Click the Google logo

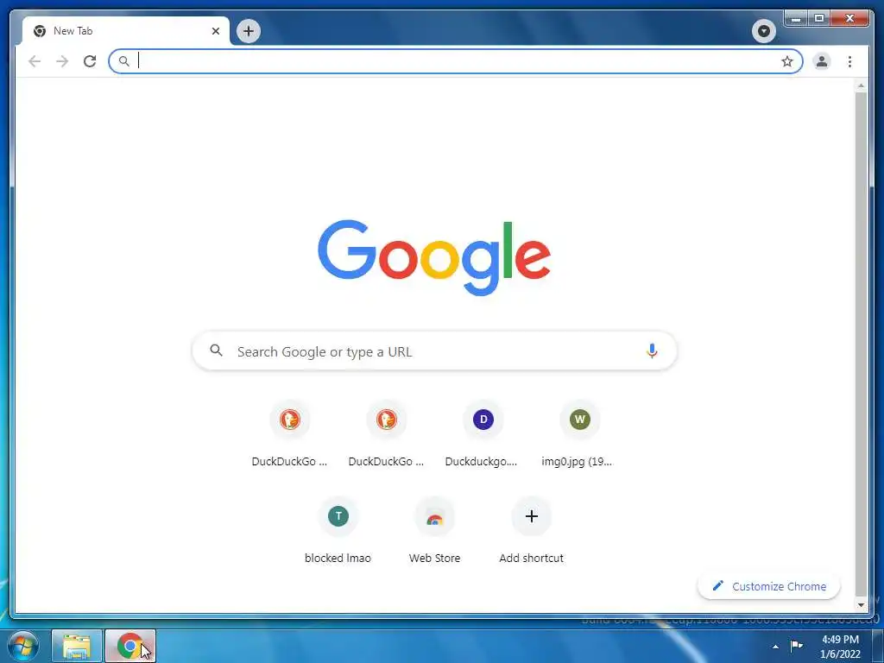(434, 257)
